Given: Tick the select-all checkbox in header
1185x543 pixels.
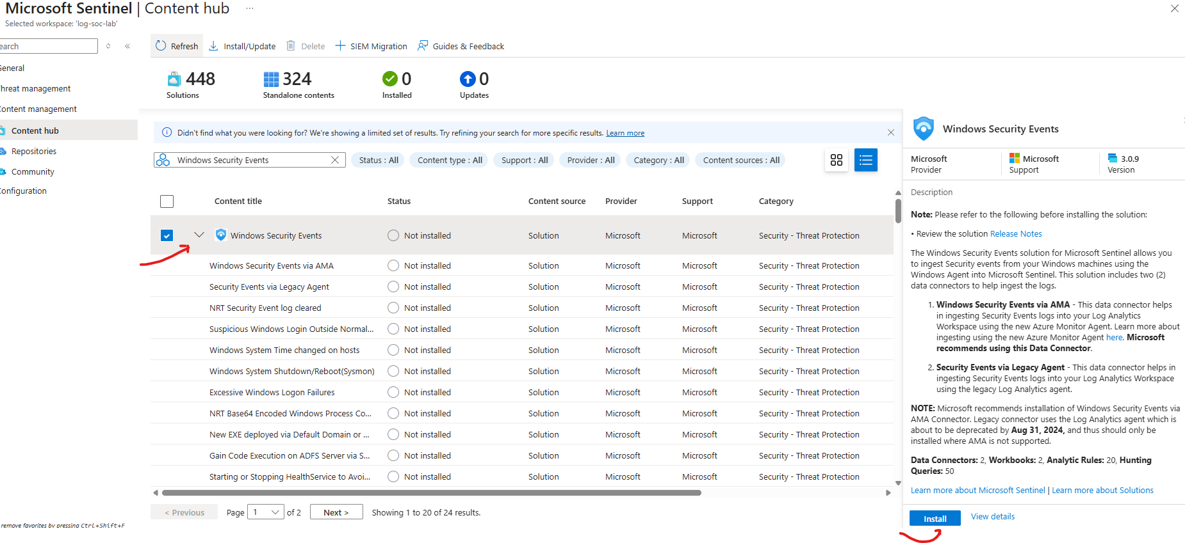Looking at the screenshot, I should [167, 201].
